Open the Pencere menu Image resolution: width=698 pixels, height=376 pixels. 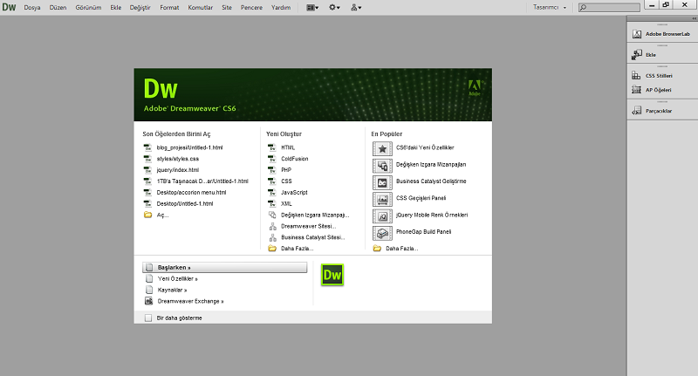251,8
